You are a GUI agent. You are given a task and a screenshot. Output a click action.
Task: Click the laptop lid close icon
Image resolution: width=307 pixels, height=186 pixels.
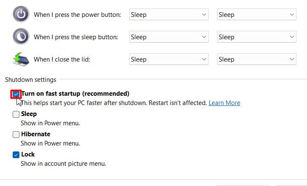click(21, 59)
